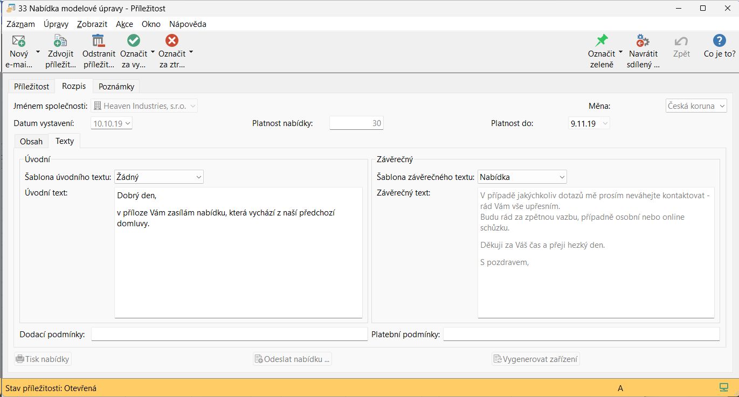Click the Odeslat nabídku button

point(292,359)
